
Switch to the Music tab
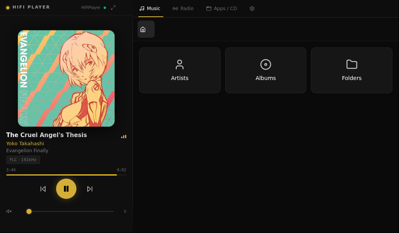coord(150,9)
